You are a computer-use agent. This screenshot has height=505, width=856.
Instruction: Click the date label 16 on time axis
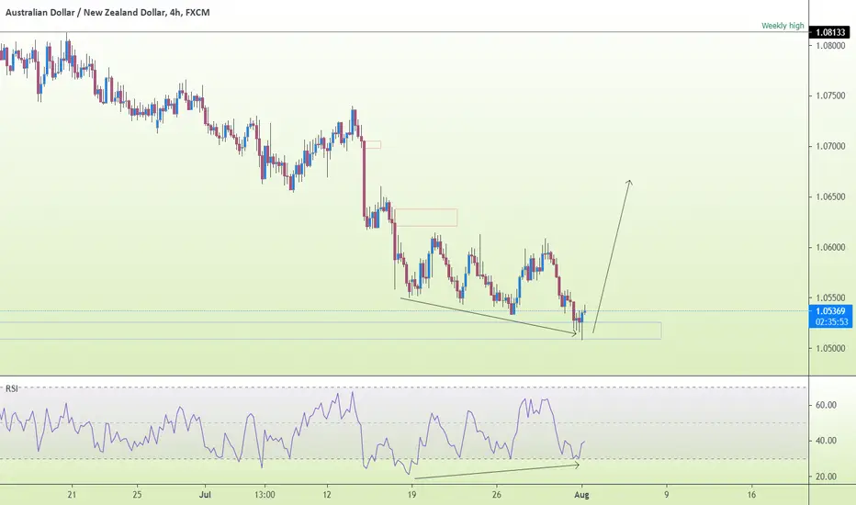(751, 495)
